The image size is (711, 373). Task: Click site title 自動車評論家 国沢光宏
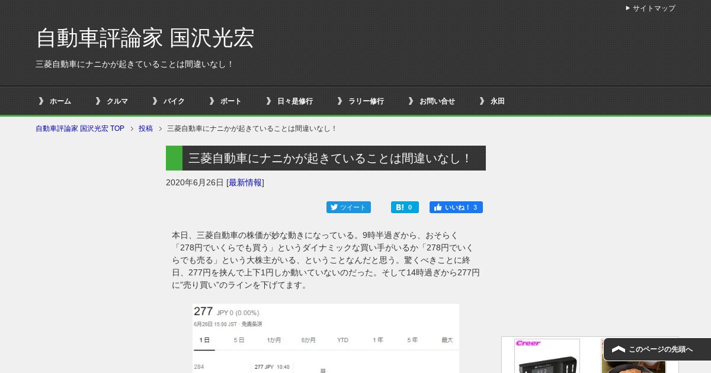tap(145, 38)
